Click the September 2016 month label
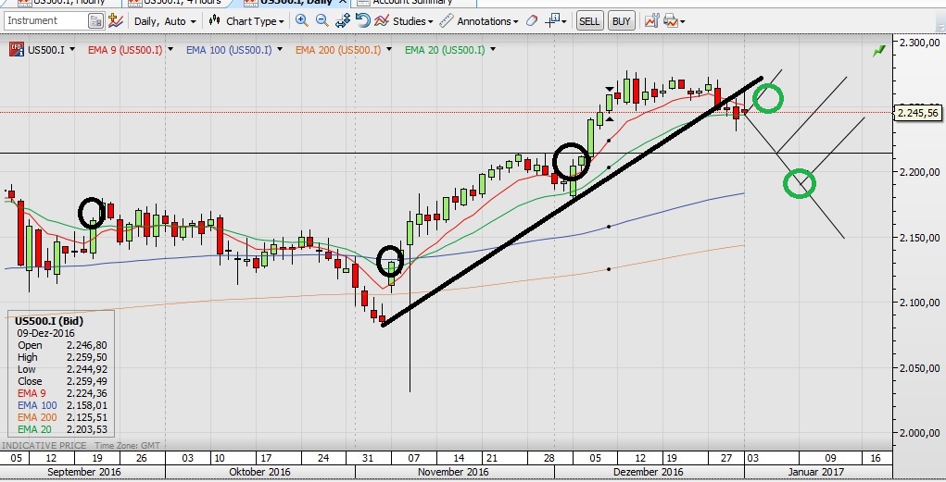 84,472
